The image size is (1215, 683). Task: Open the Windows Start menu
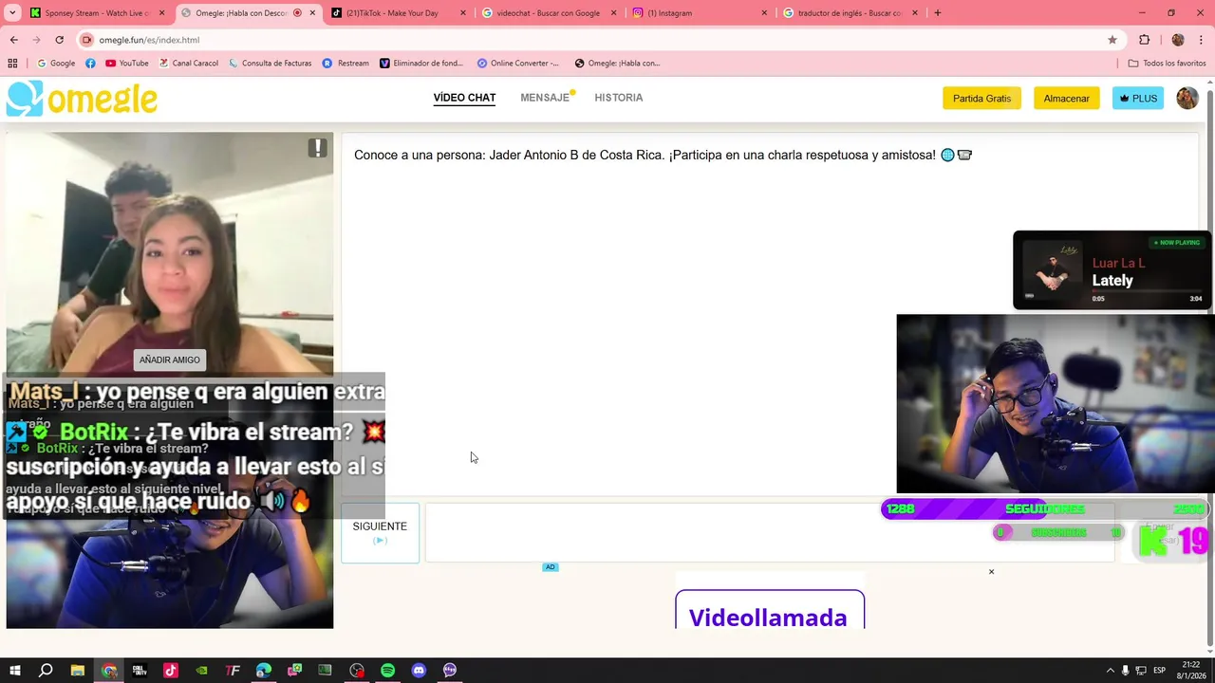coord(14,670)
